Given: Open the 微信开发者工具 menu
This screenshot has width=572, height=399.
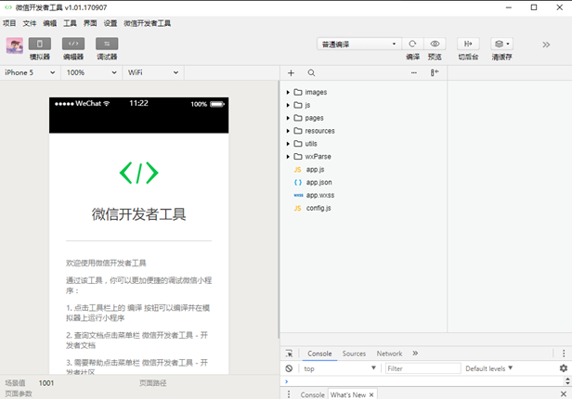Looking at the screenshot, I should (147, 23).
